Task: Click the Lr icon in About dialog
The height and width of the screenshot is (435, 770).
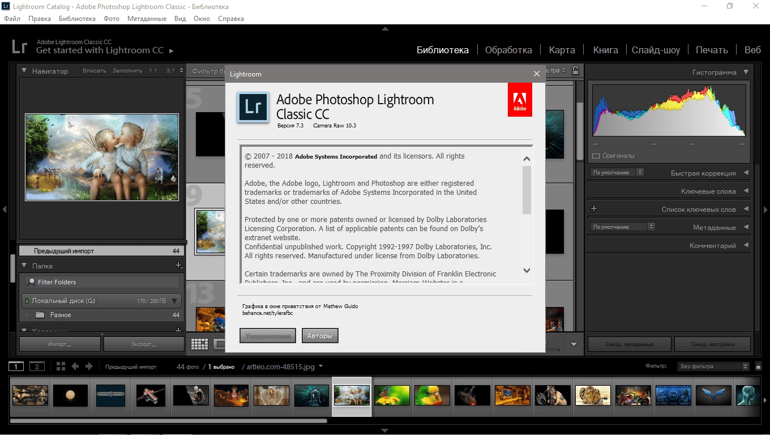Action: (x=253, y=107)
